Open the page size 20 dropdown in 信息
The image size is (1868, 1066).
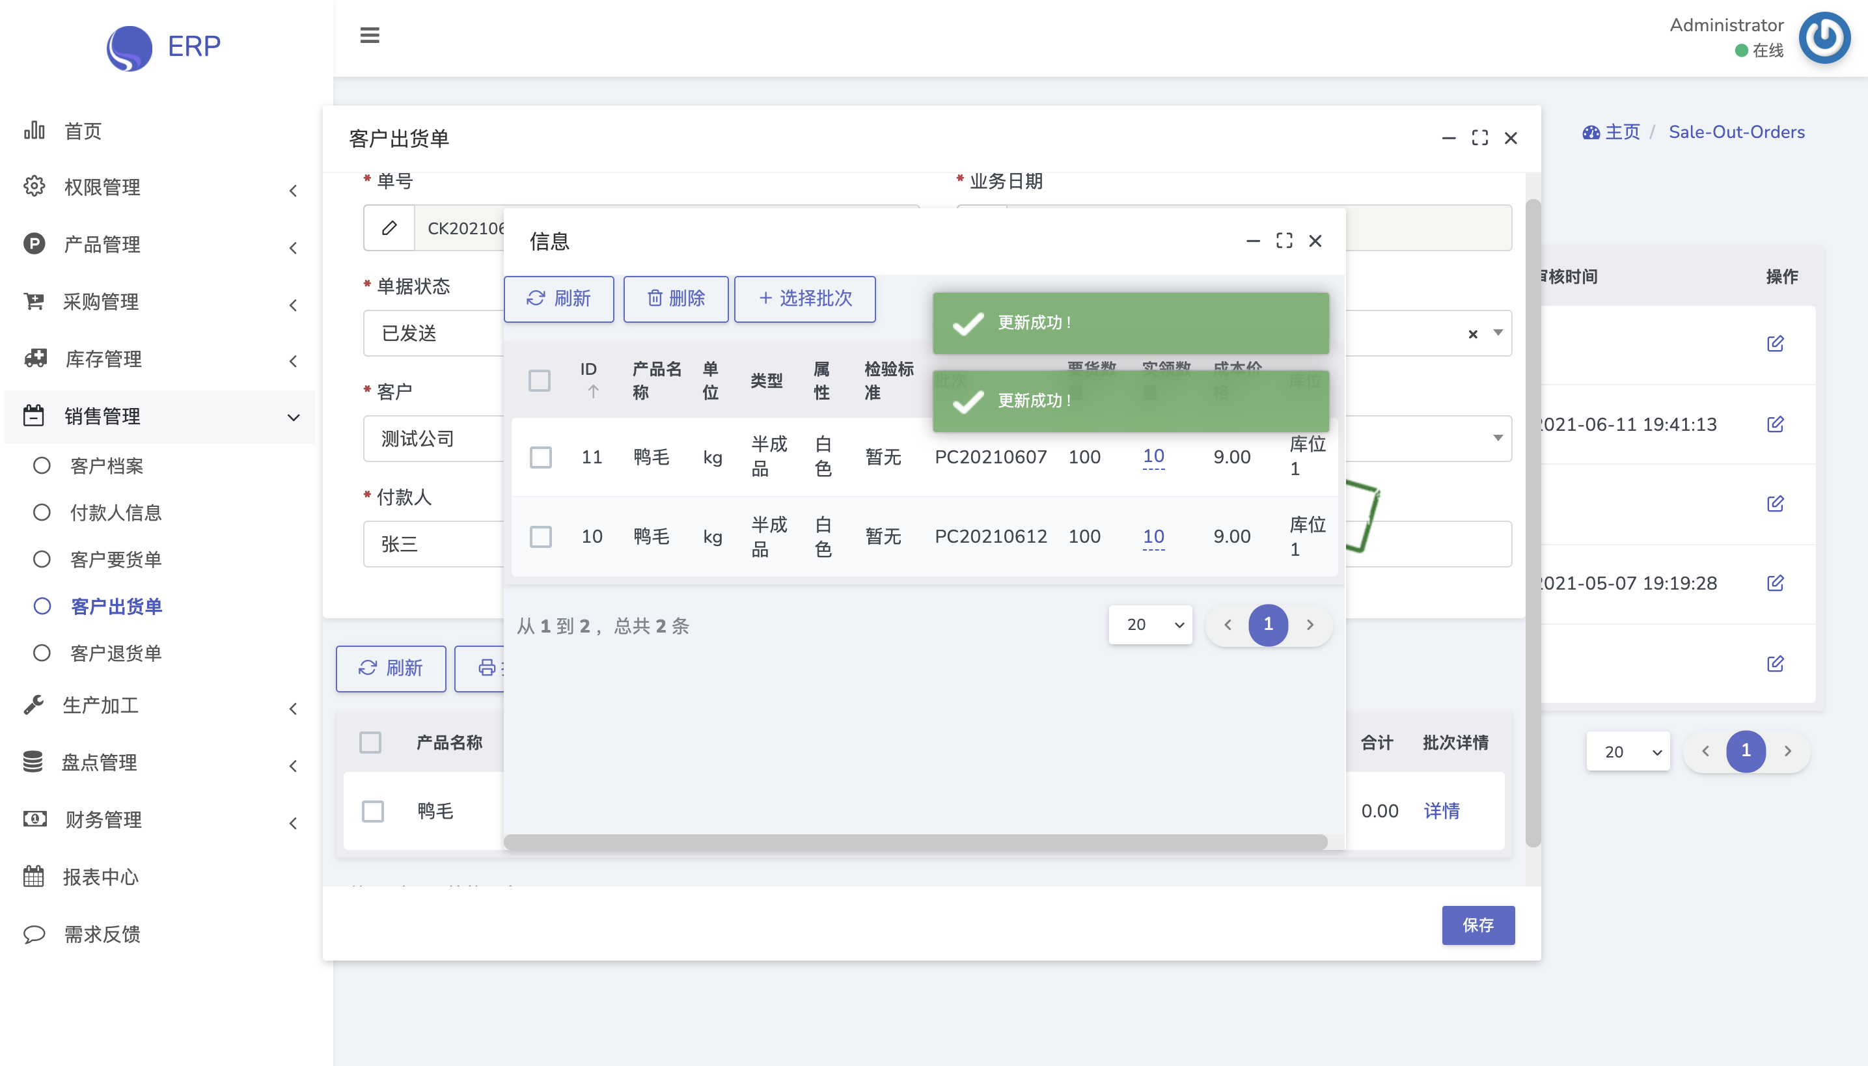[x=1149, y=625]
